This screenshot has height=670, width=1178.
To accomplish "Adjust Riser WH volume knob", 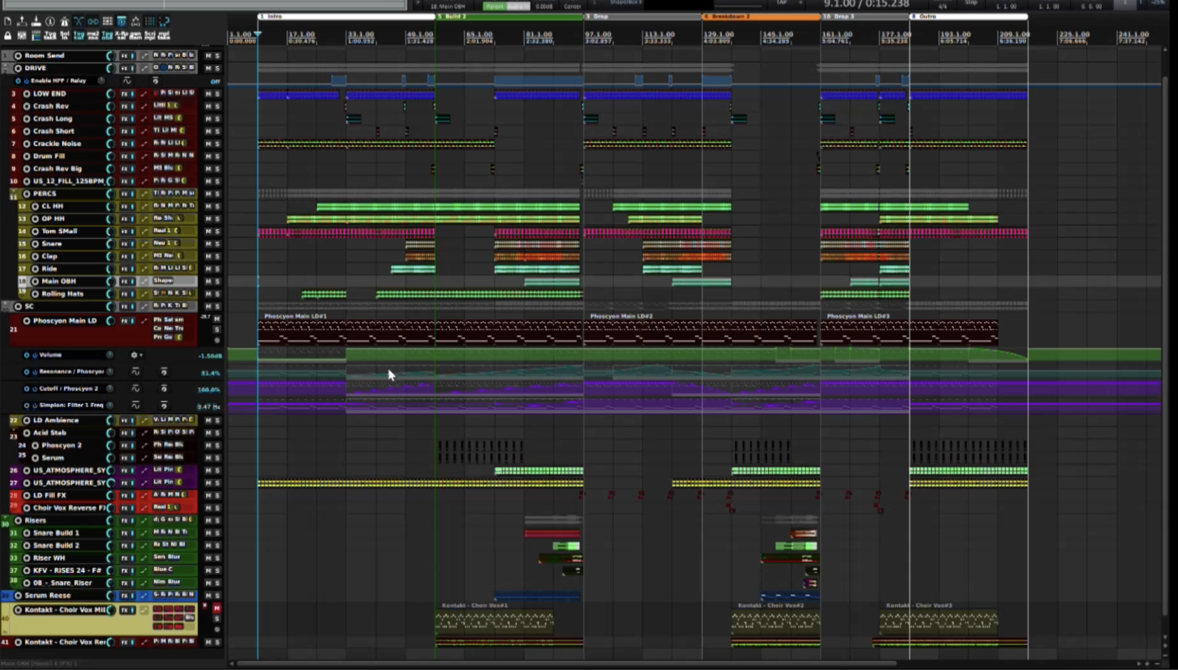I will (x=110, y=558).
